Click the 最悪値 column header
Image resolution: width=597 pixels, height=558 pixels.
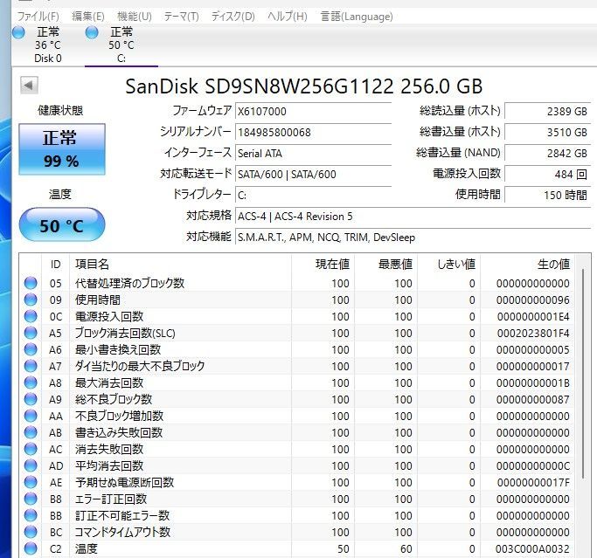click(385, 264)
